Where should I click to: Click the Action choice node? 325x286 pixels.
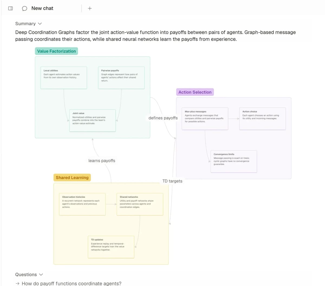(263, 119)
